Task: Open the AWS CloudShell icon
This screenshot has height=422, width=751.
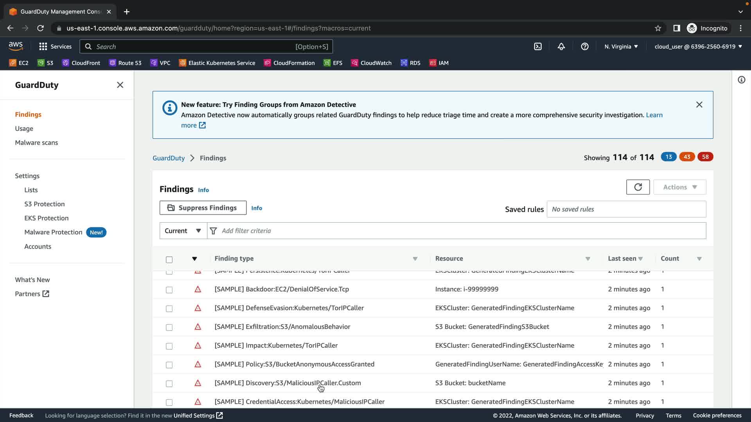Action: click(x=538, y=46)
